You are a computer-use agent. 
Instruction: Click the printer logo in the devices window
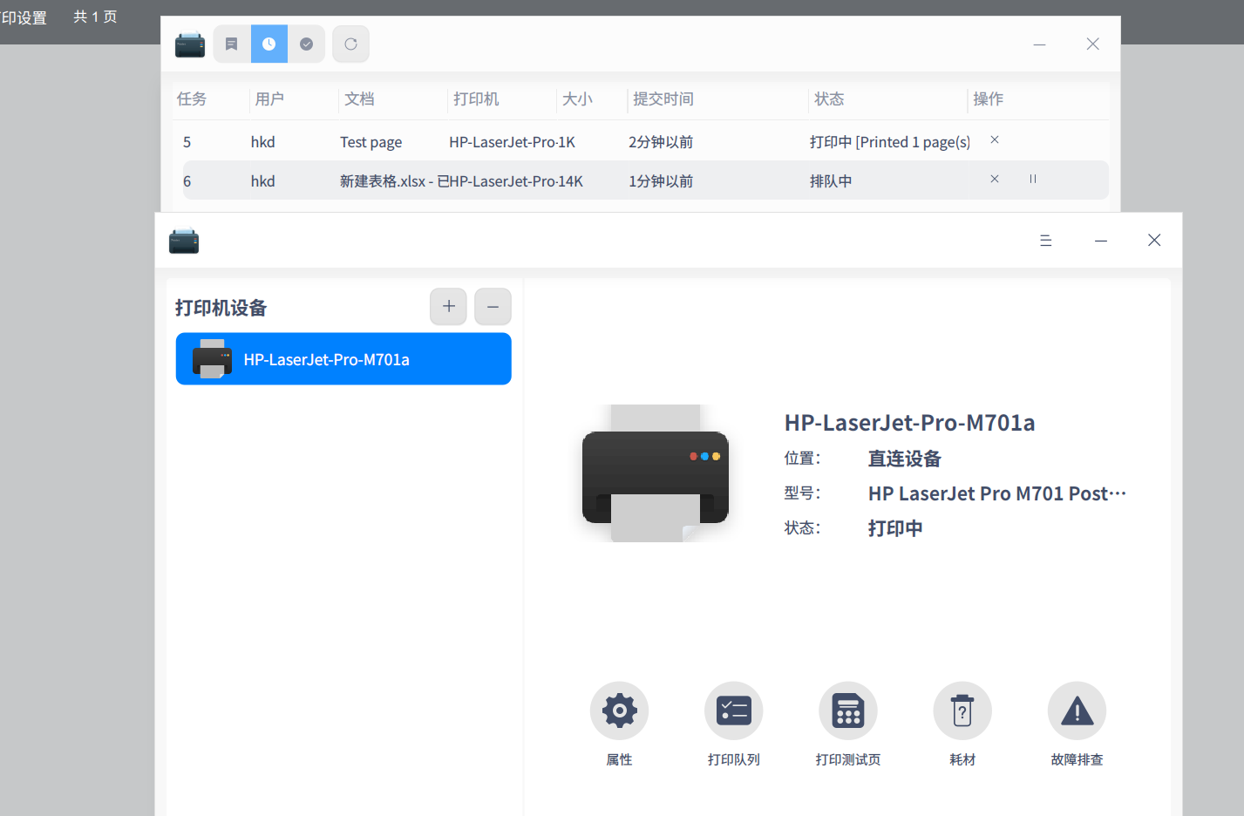[184, 241]
